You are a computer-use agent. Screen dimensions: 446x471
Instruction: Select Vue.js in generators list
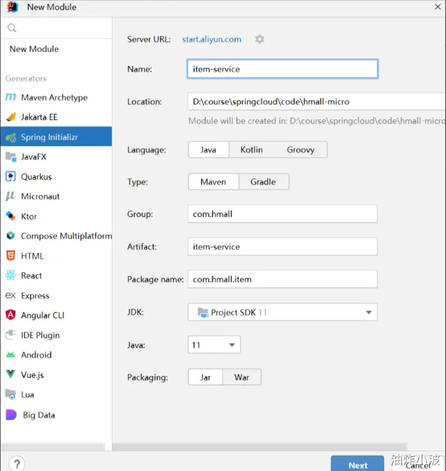pos(32,375)
